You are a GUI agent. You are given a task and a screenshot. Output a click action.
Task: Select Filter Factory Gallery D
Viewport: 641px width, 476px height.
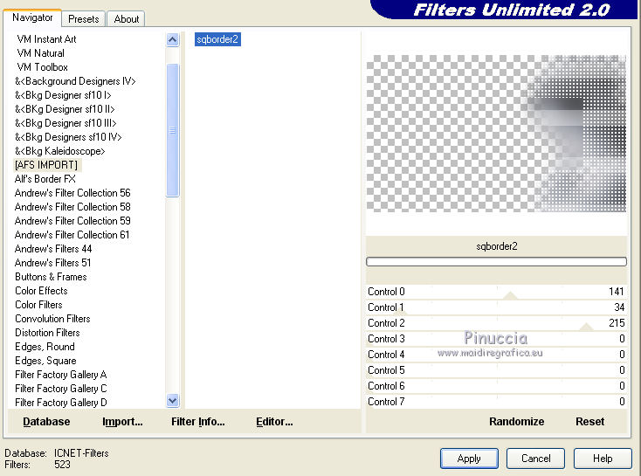(60, 403)
